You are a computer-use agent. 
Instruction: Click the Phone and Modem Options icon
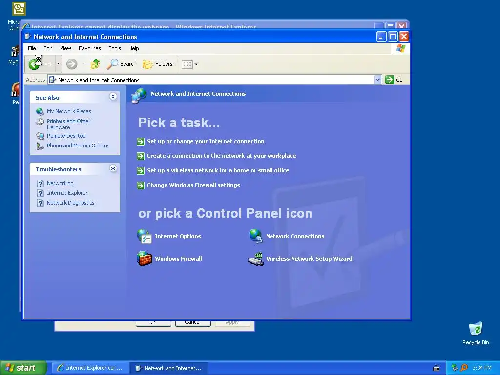click(x=40, y=146)
